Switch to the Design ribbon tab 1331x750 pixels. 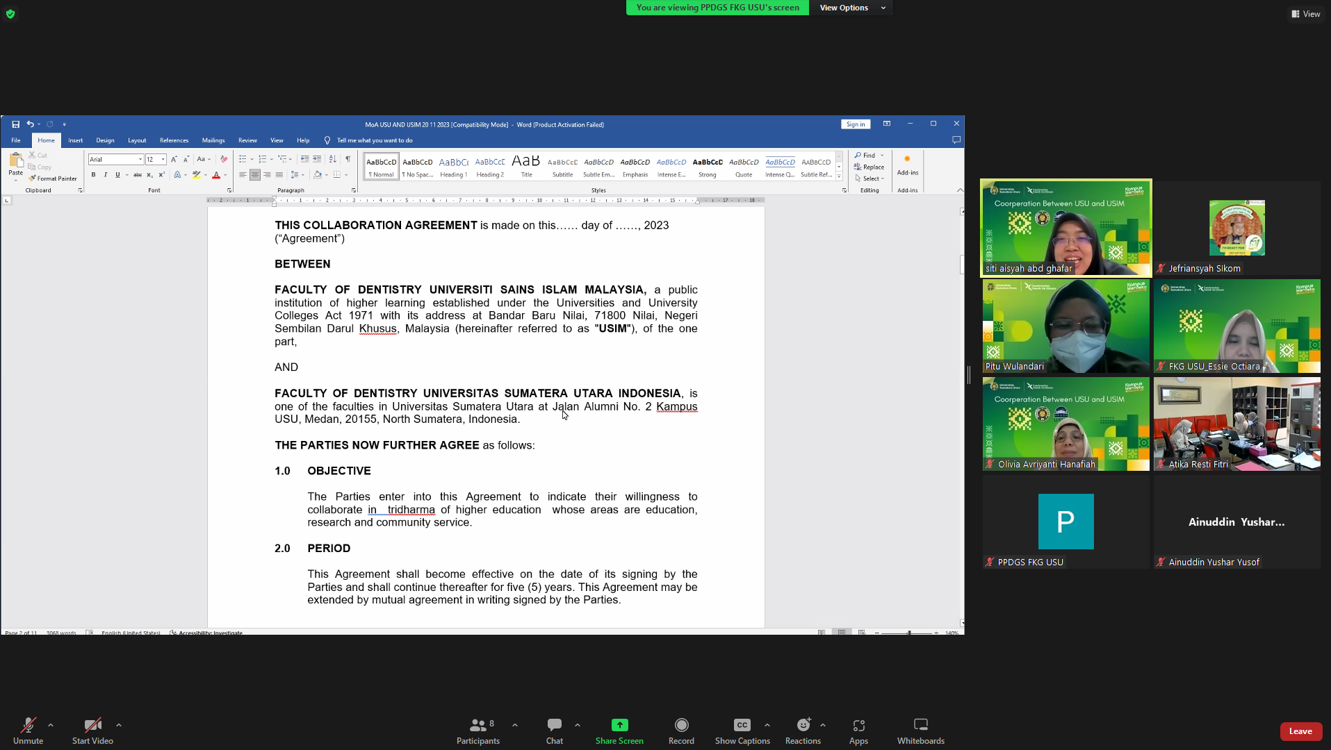[x=105, y=140]
